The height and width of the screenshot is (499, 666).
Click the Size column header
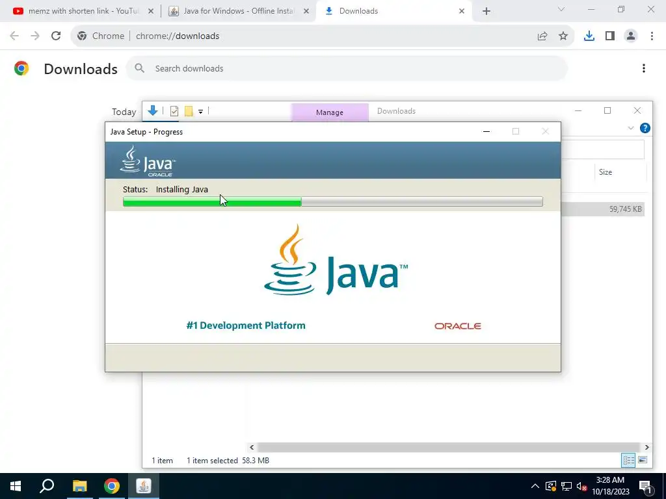coord(606,172)
